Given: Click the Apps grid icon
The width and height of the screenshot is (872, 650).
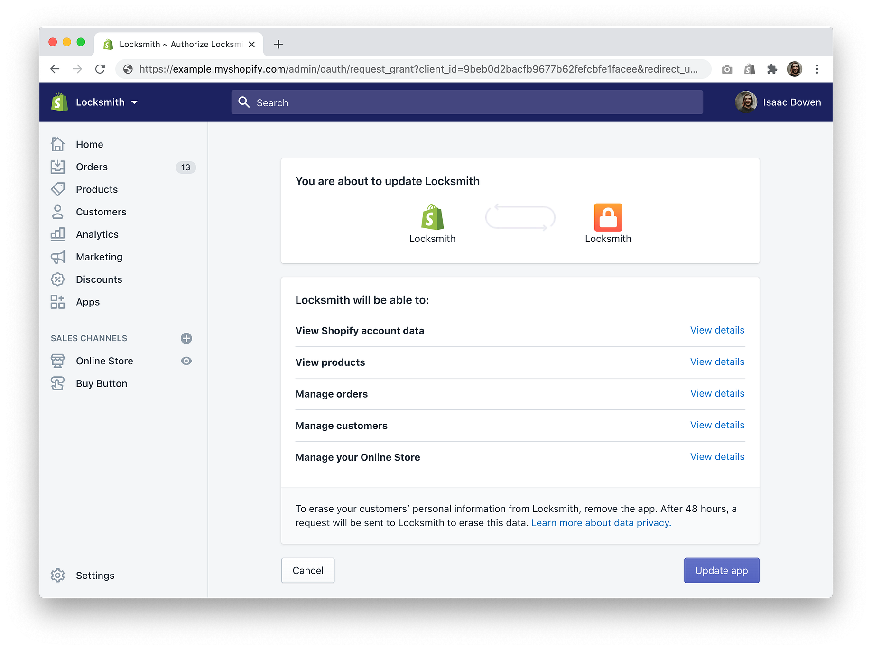Looking at the screenshot, I should 58,302.
